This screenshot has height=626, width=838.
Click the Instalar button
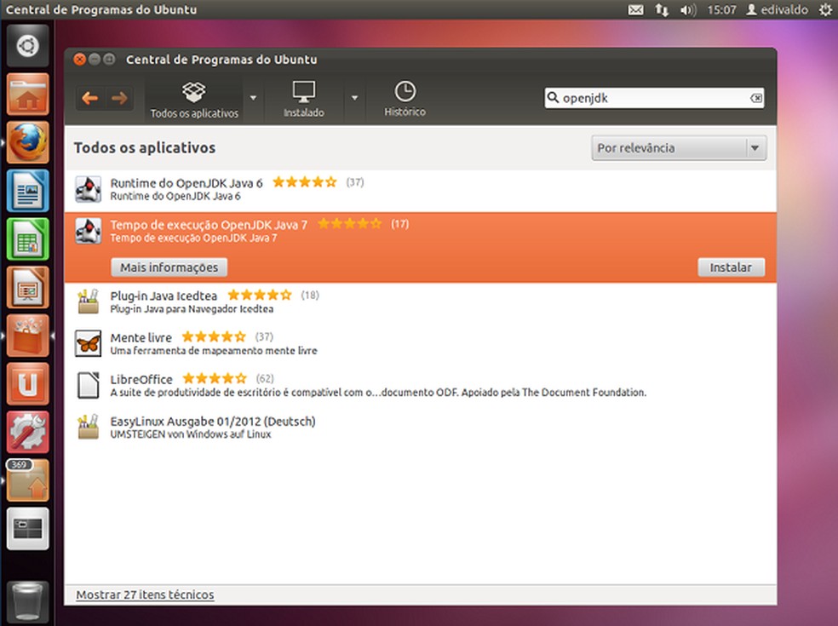tap(731, 267)
